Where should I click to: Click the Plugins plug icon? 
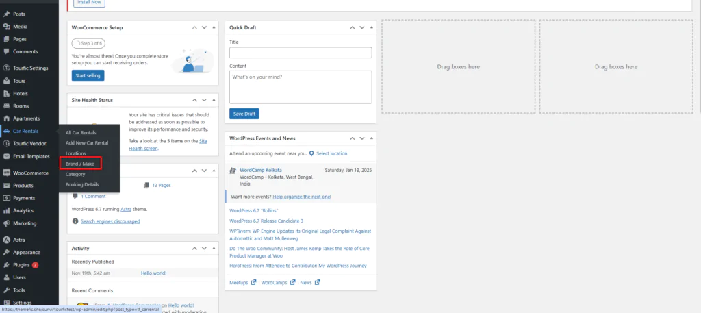point(6,264)
